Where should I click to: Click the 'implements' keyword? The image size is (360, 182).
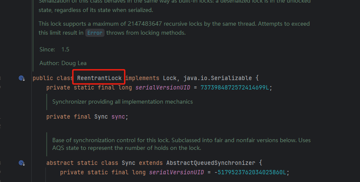pyautogui.click(x=142, y=78)
